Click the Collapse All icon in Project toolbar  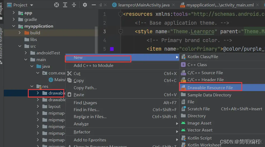click(74, 5)
